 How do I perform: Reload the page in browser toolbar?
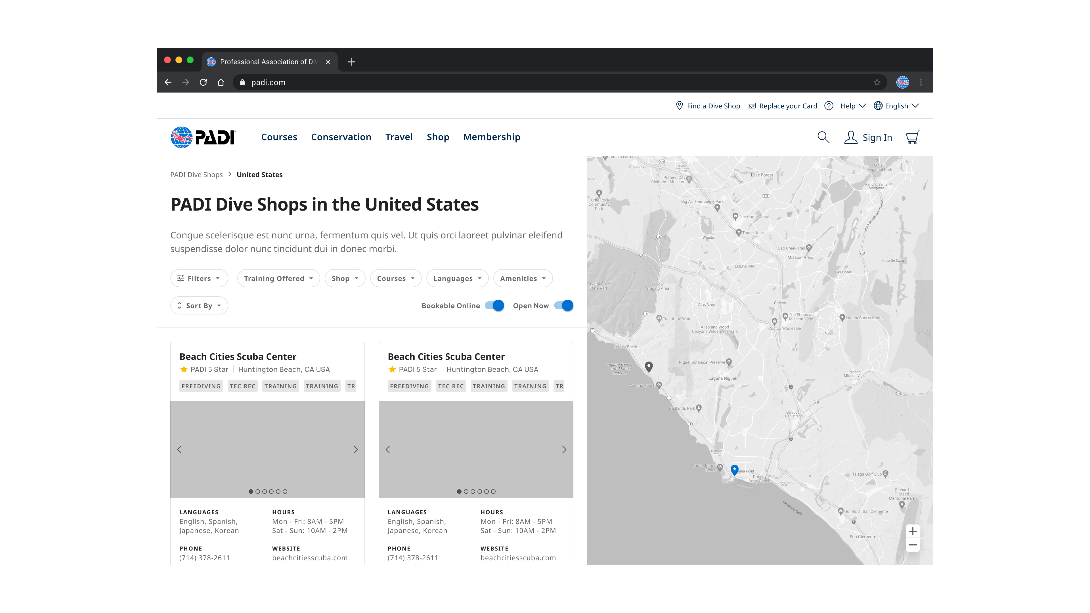pos(203,83)
